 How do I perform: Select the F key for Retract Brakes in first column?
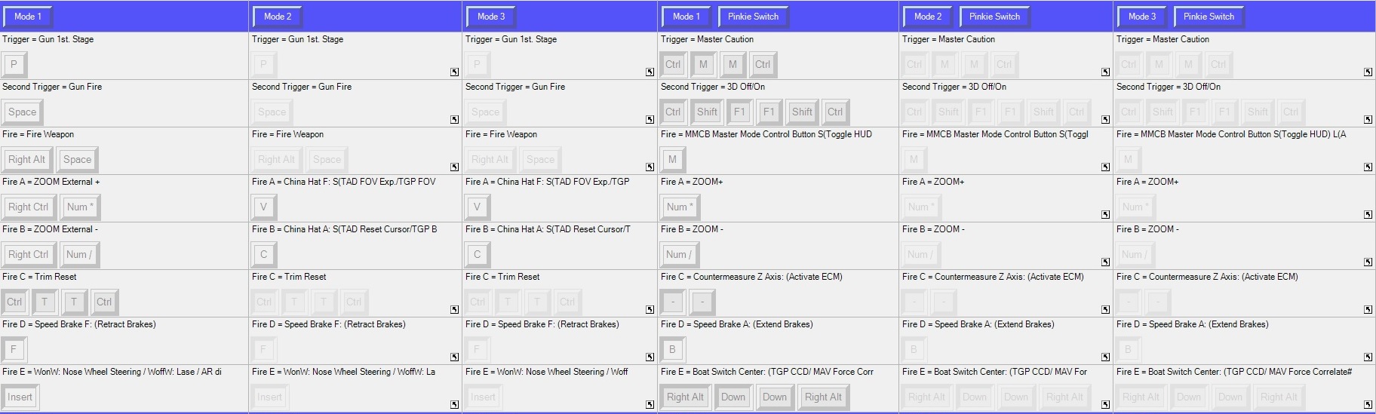[14, 350]
